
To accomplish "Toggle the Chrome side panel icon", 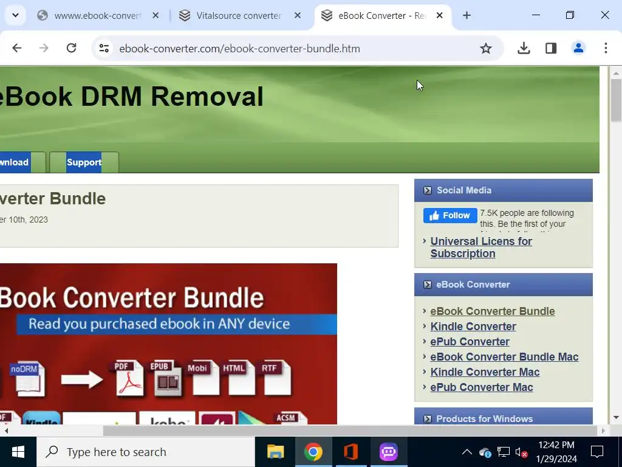I will pyautogui.click(x=550, y=48).
